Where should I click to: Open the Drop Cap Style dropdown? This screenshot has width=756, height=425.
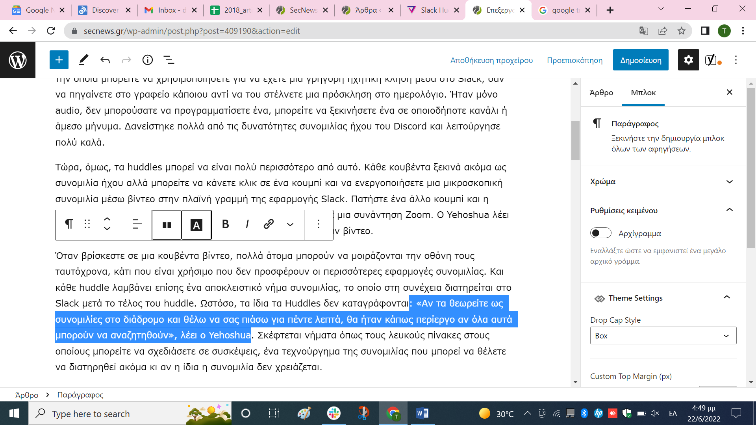[x=663, y=336]
